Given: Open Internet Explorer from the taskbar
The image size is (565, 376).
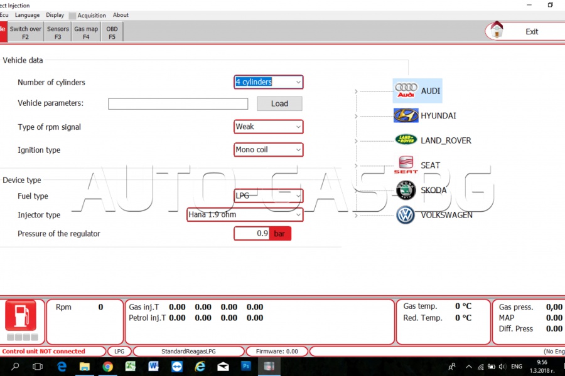Looking at the screenshot, I should tap(200, 366).
